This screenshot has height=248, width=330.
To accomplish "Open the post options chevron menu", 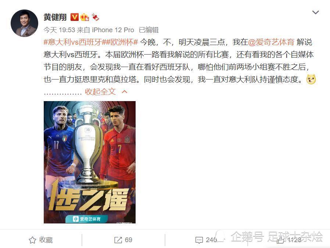I will [315, 12].
